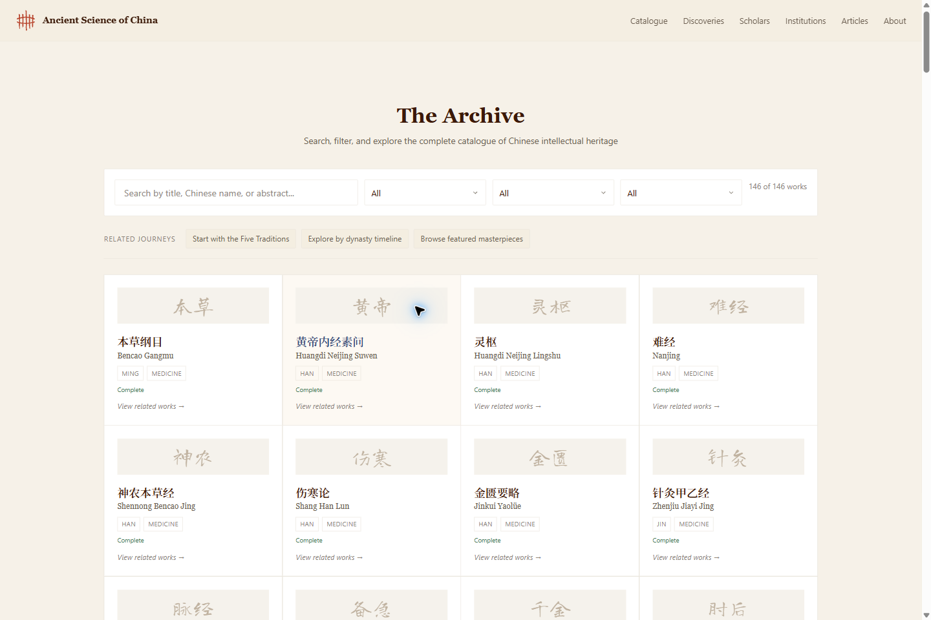
Task: Open the Huangdi Neijing Lingshu thumbnail
Action: [x=550, y=305]
